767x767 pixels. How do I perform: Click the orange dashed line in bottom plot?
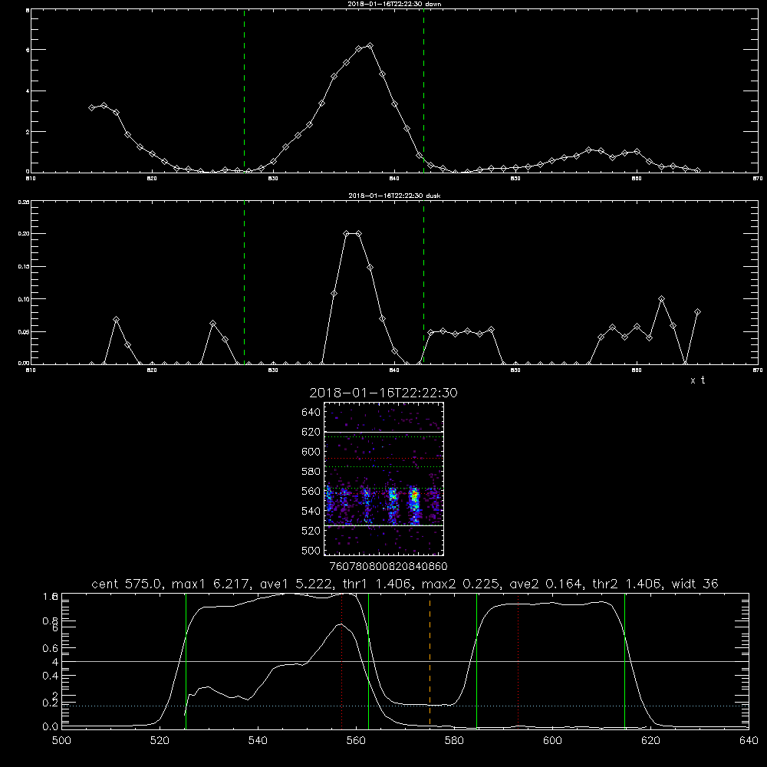[x=430, y=660]
